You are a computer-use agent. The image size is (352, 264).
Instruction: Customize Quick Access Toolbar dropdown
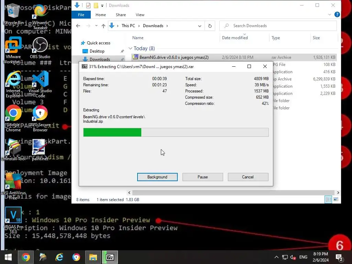coord(102,5)
